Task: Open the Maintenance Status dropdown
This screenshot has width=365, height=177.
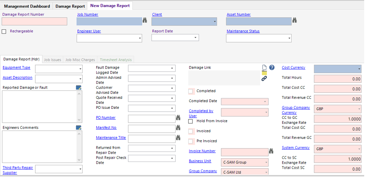Action: point(288,38)
